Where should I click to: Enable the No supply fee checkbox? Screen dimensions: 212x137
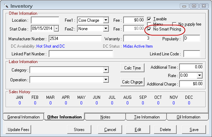coord(174,24)
